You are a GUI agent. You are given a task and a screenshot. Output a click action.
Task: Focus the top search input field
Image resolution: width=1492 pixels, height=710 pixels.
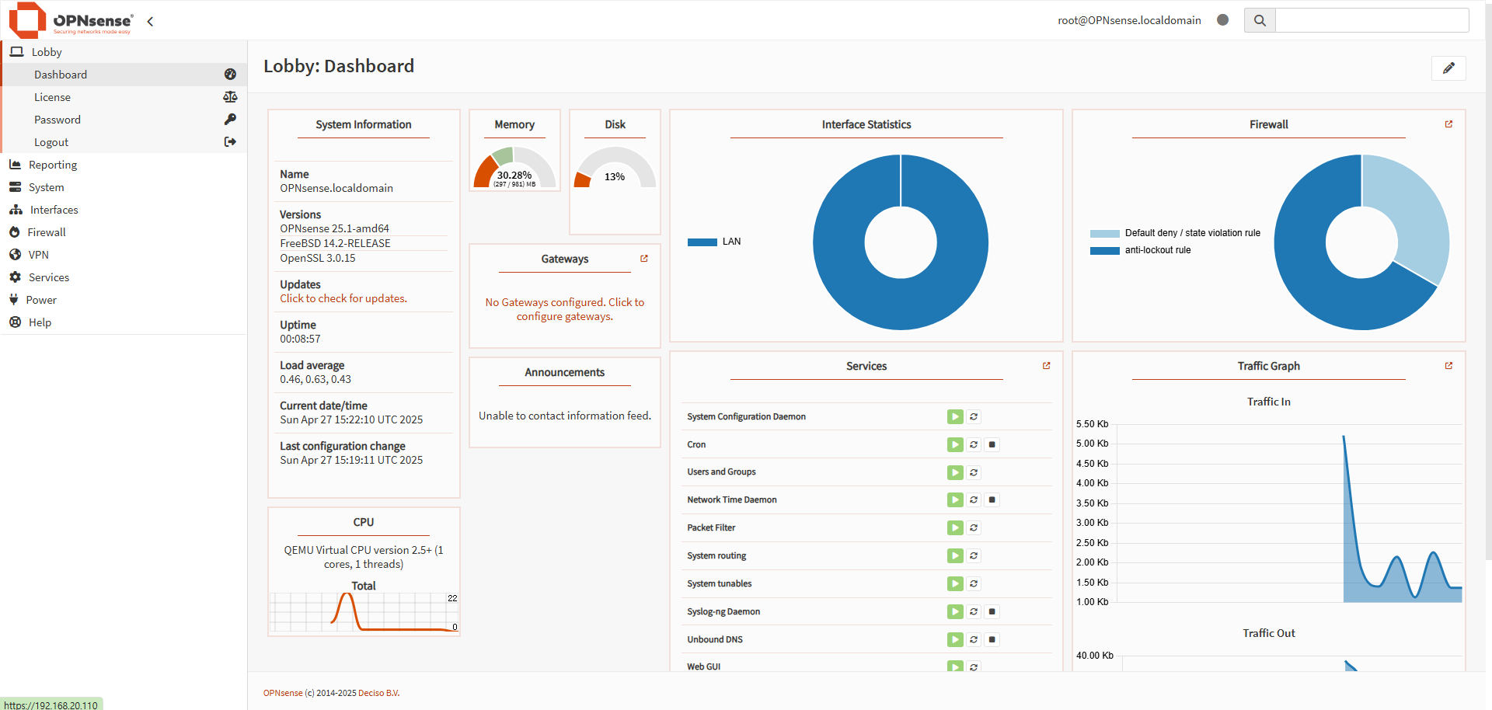[1372, 20]
